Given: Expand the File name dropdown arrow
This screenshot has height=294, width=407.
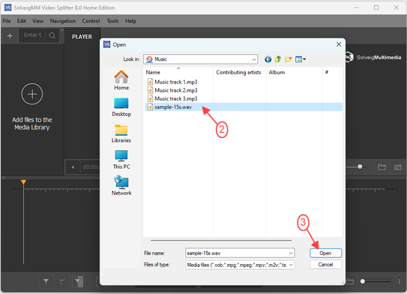Looking at the screenshot, I should coord(291,253).
